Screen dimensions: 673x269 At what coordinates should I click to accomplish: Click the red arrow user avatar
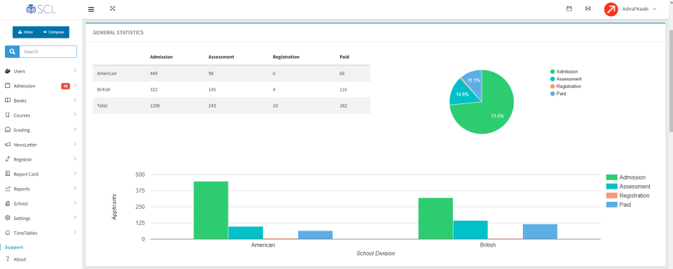pos(611,9)
